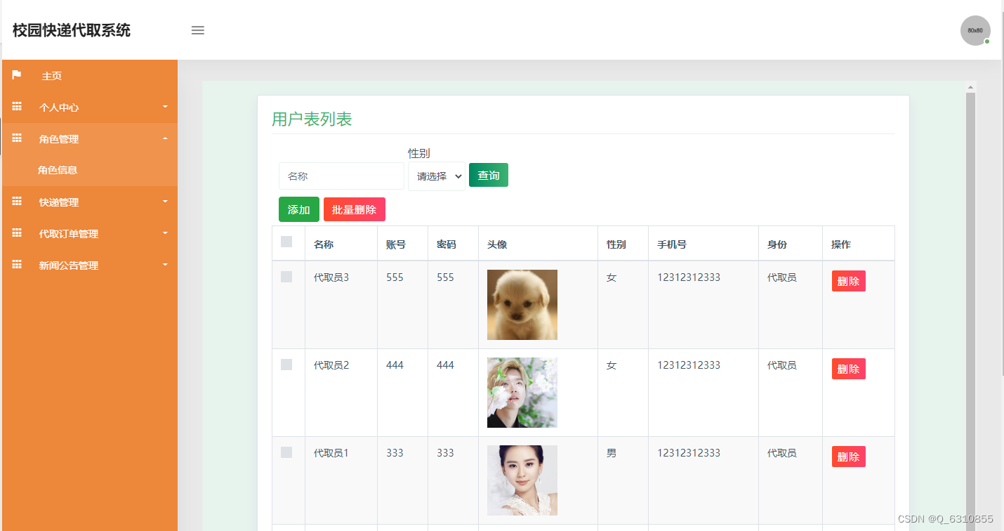Screen dimensions: 1004x531
Task: Click the 性别 column header
Action: point(616,244)
